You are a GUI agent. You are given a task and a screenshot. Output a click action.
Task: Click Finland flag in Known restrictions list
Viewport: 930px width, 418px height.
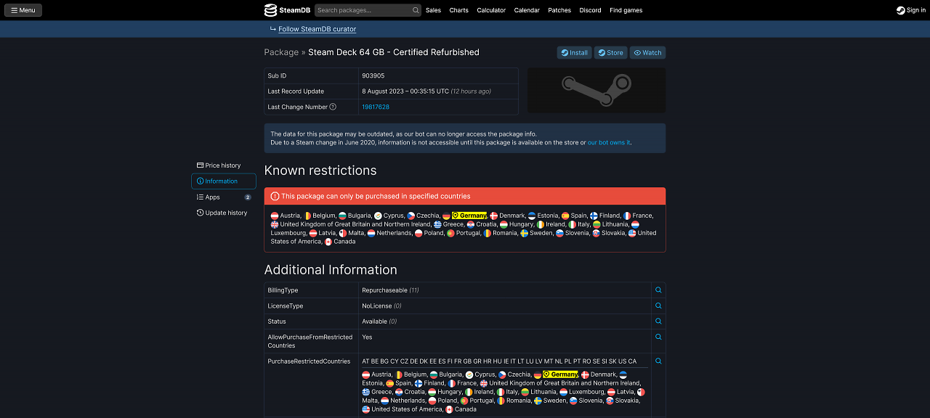(x=594, y=216)
